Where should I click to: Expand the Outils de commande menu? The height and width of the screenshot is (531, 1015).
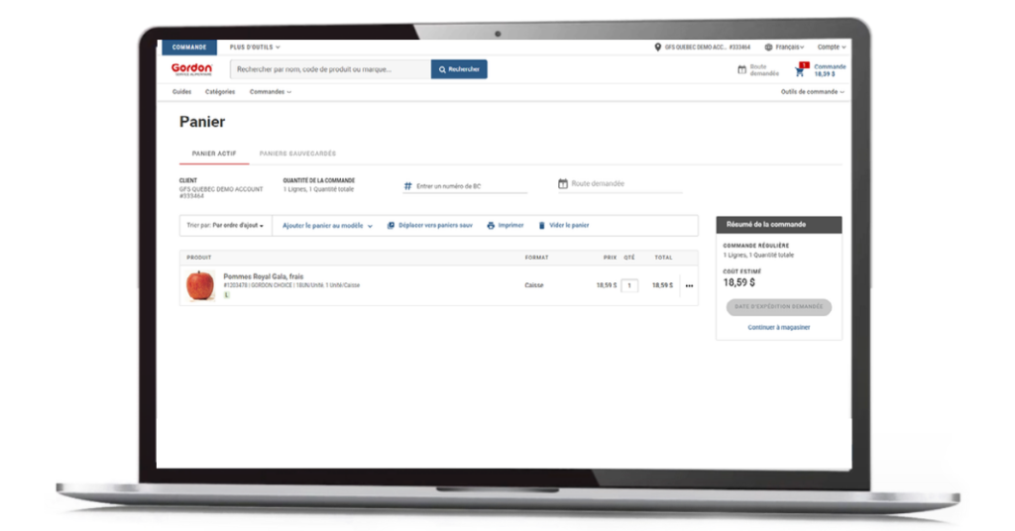[x=812, y=92]
